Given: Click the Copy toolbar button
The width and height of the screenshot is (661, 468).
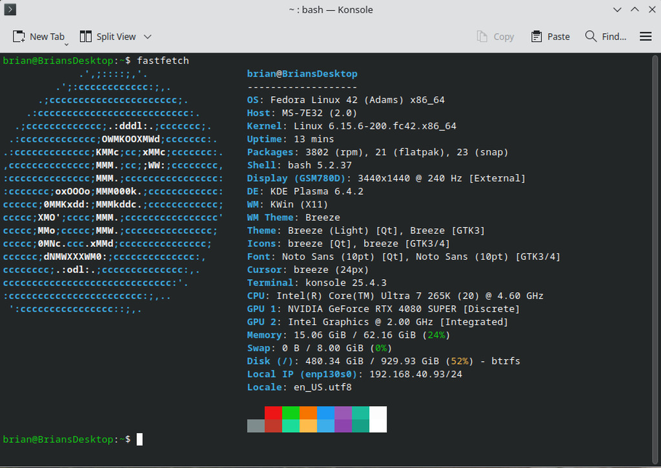Looking at the screenshot, I should tap(495, 37).
